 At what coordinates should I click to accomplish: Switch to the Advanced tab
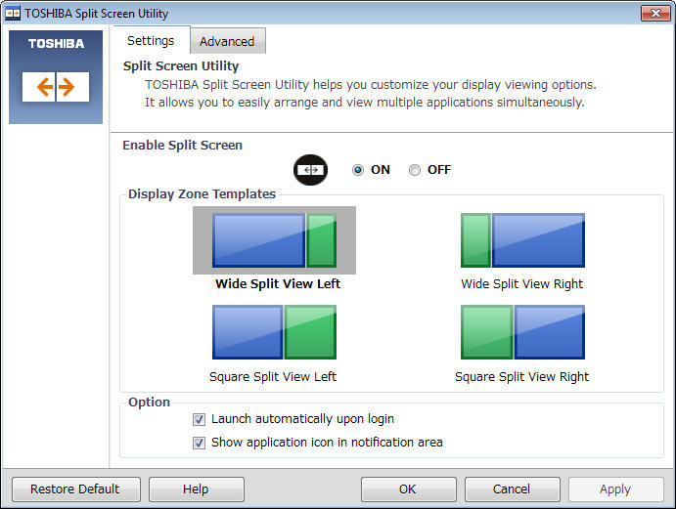(228, 41)
